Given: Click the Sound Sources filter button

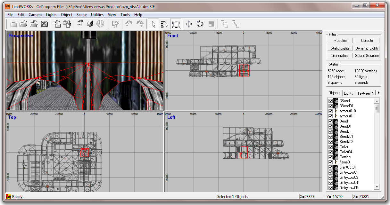Looking at the screenshot, I should point(367,56).
